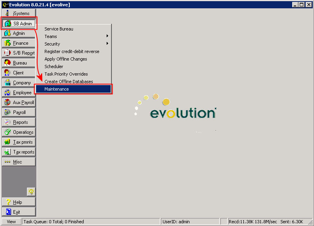Expand the Security submenu arrow
Image resolution: width=314 pixels, height=226 pixels.
click(x=107, y=44)
